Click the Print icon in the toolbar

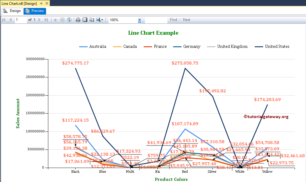point(78,20)
